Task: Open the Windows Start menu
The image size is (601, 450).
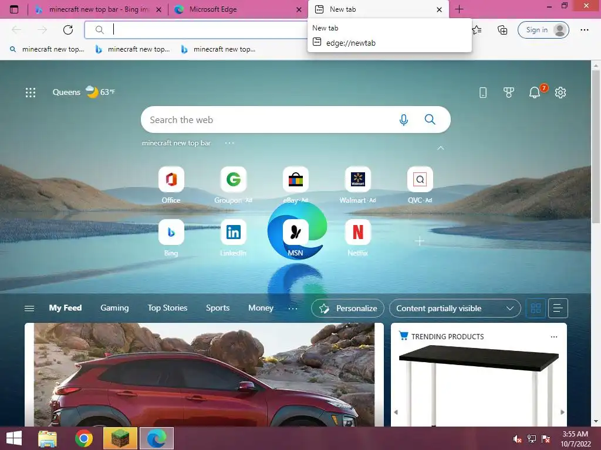Action: (x=14, y=438)
